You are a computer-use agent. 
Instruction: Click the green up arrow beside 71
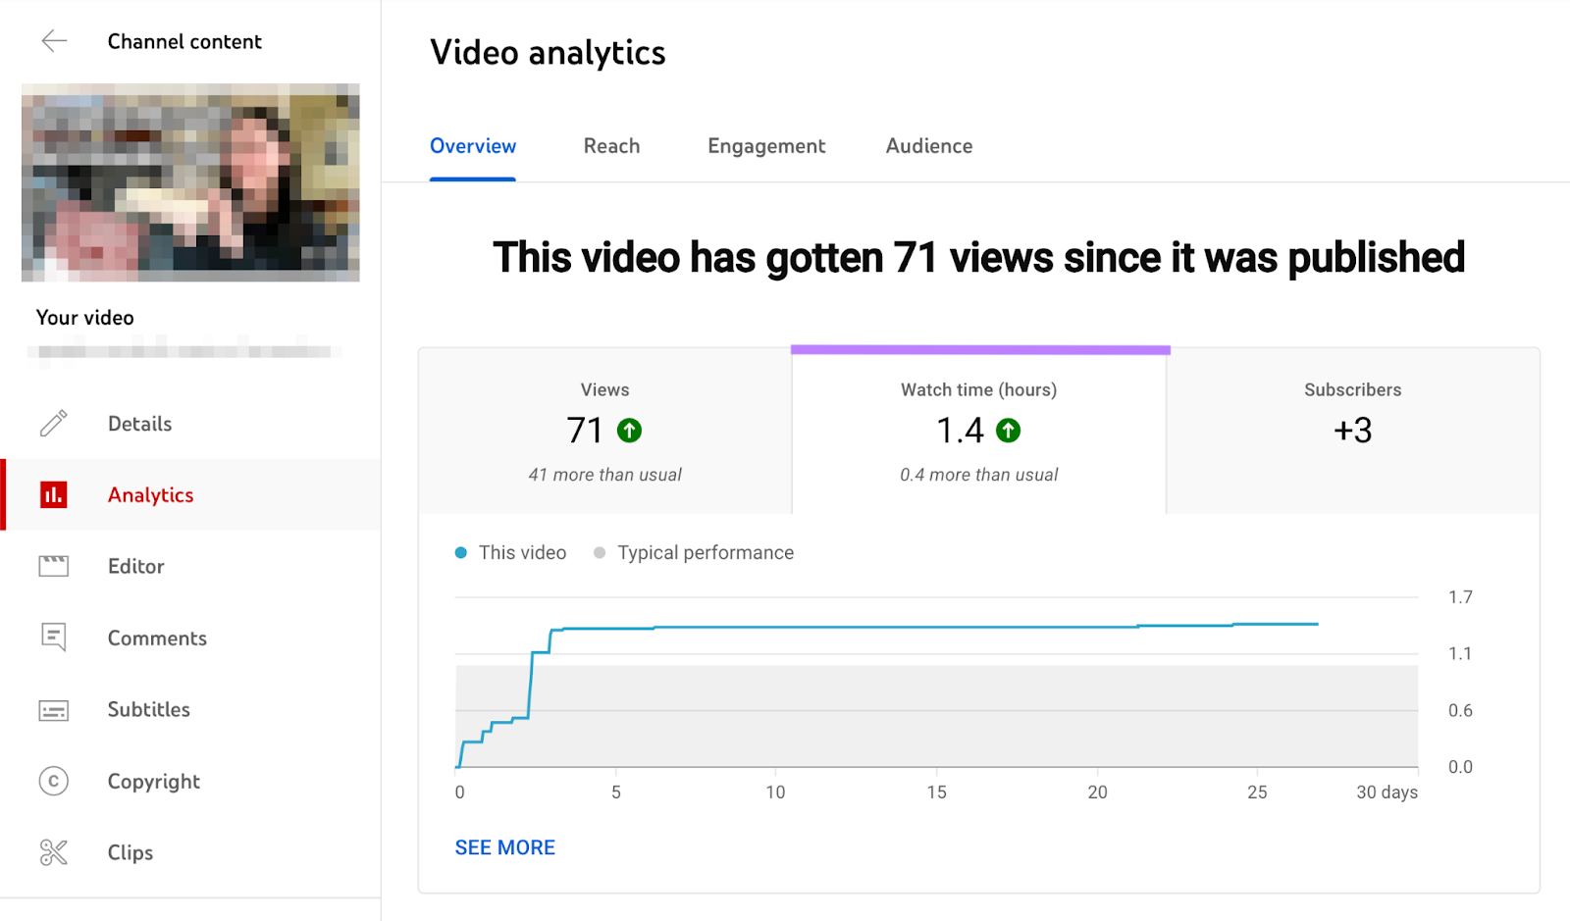629,430
